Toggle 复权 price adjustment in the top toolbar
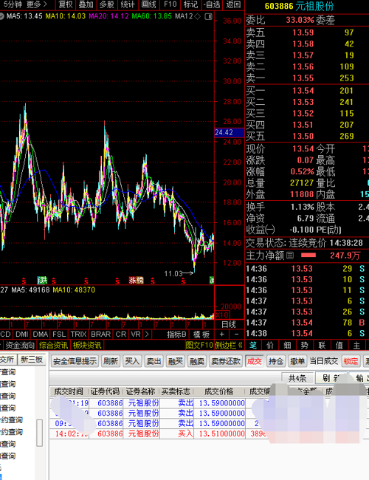 coord(66,4)
